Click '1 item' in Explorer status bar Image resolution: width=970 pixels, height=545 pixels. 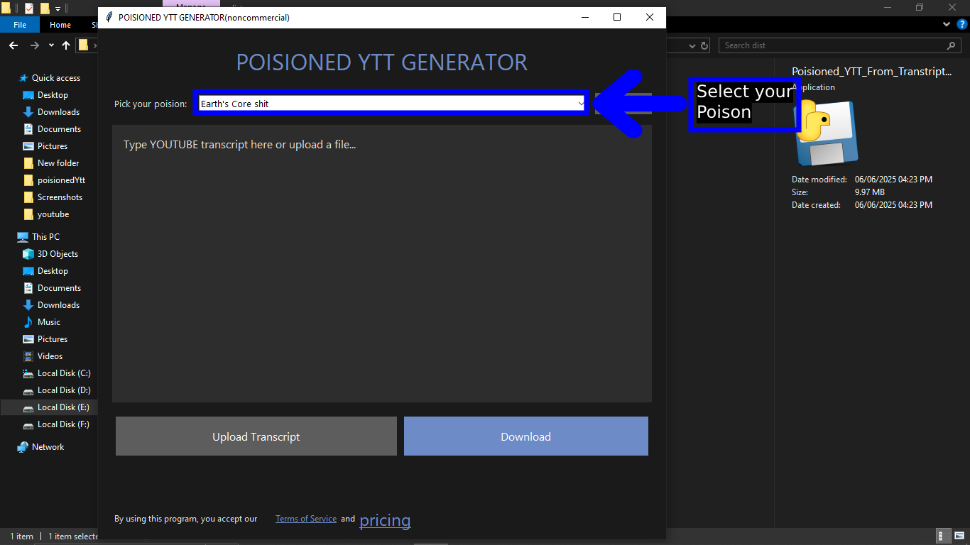point(22,536)
